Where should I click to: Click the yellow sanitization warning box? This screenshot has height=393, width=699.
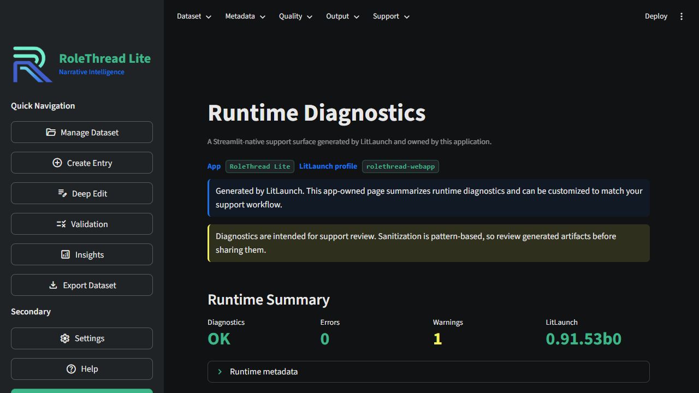click(429, 243)
